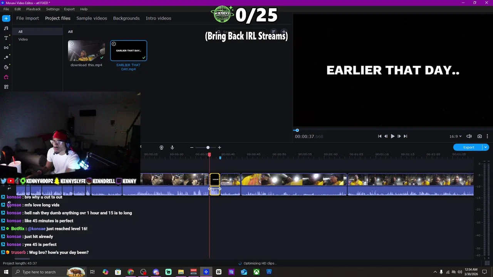Select the download this.mp4 thumbnail

pyautogui.click(x=86, y=51)
